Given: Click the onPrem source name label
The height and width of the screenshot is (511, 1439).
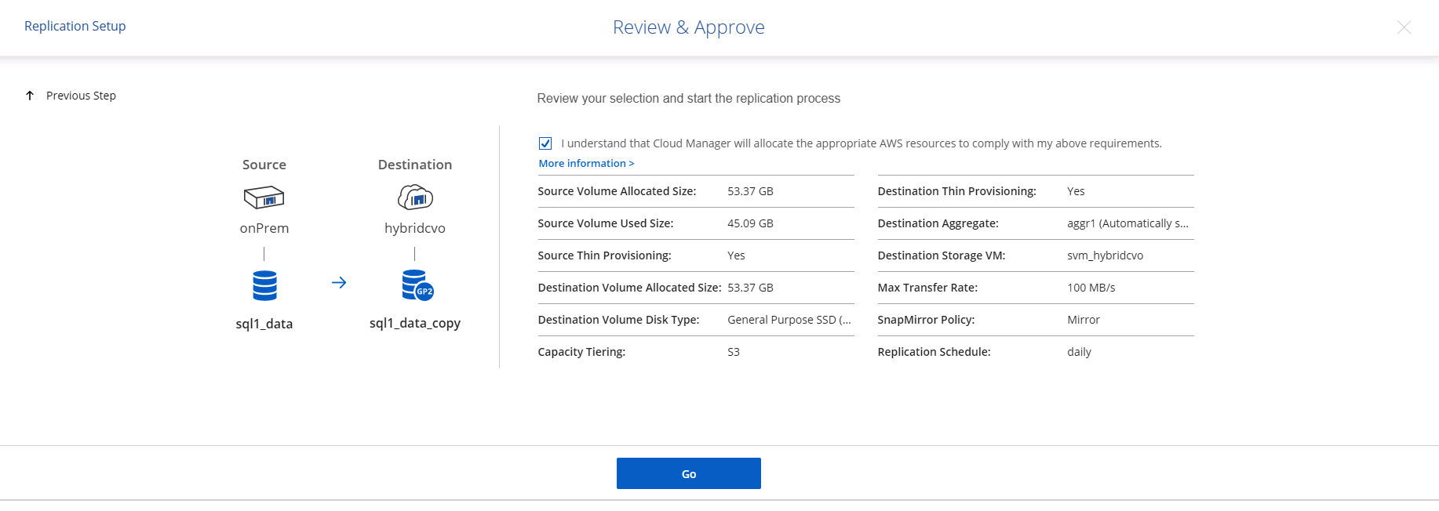Looking at the screenshot, I should point(264,228).
